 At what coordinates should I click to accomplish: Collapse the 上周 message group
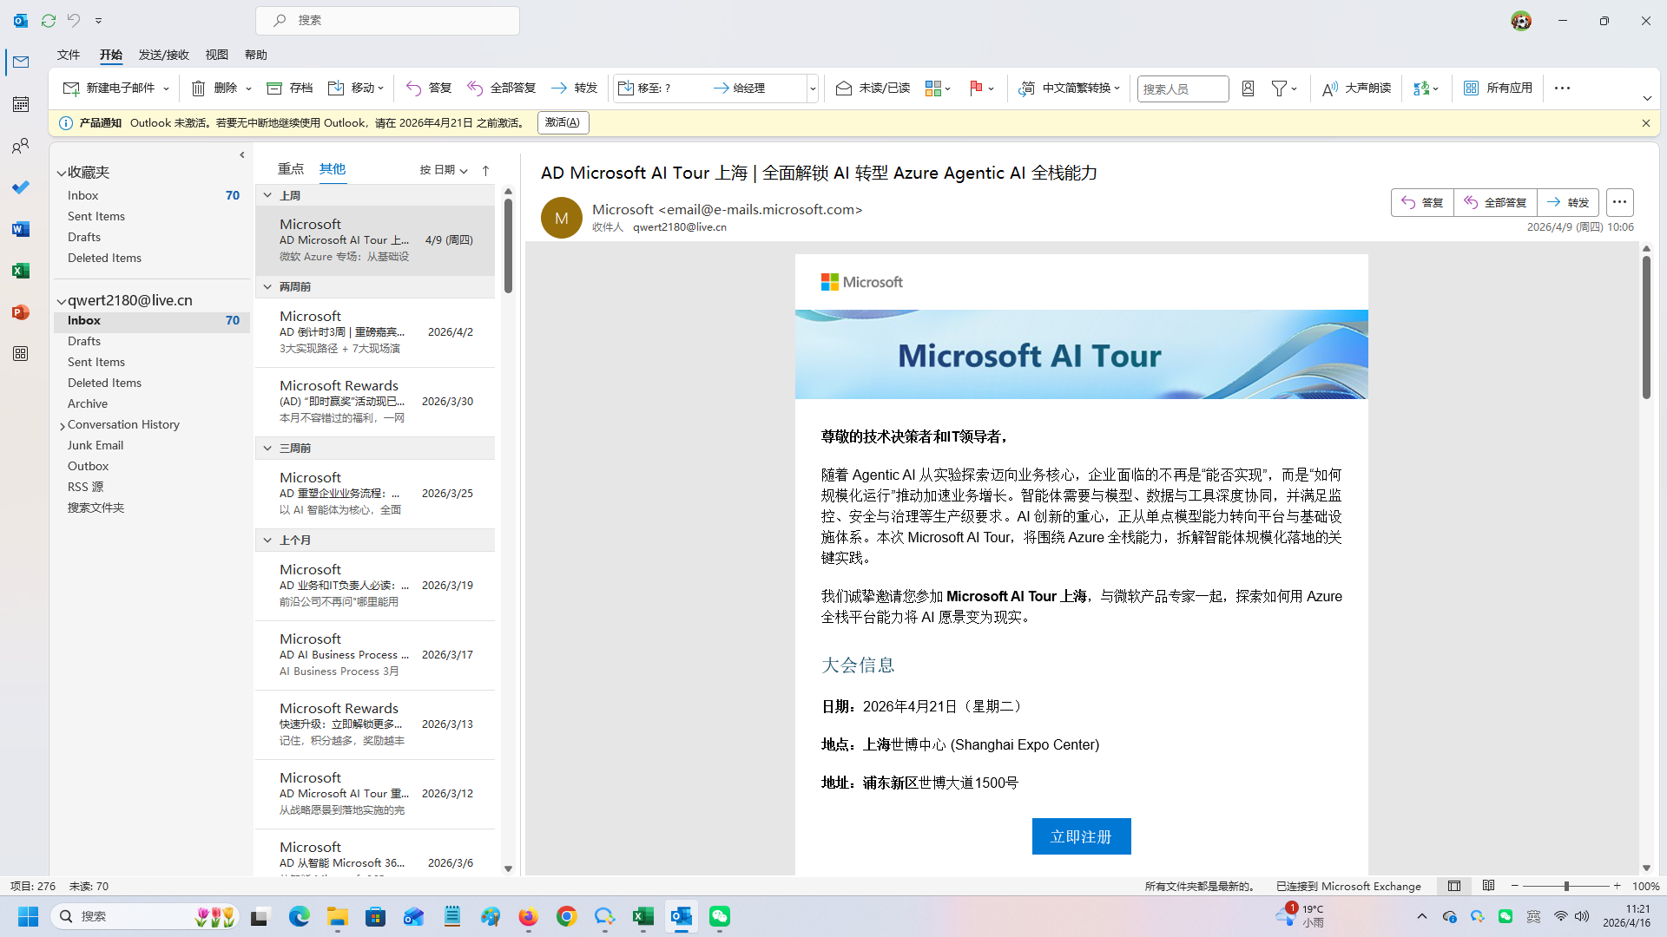pyautogui.click(x=267, y=195)
